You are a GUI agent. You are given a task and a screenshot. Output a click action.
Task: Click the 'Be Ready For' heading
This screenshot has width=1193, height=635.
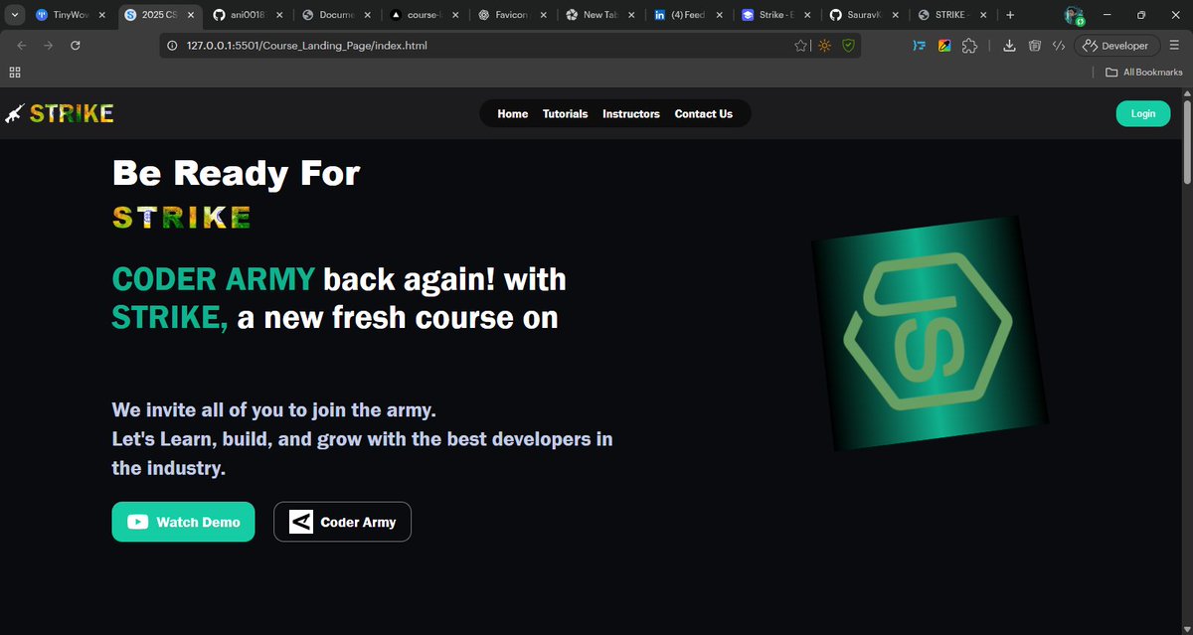click(236, 174)
